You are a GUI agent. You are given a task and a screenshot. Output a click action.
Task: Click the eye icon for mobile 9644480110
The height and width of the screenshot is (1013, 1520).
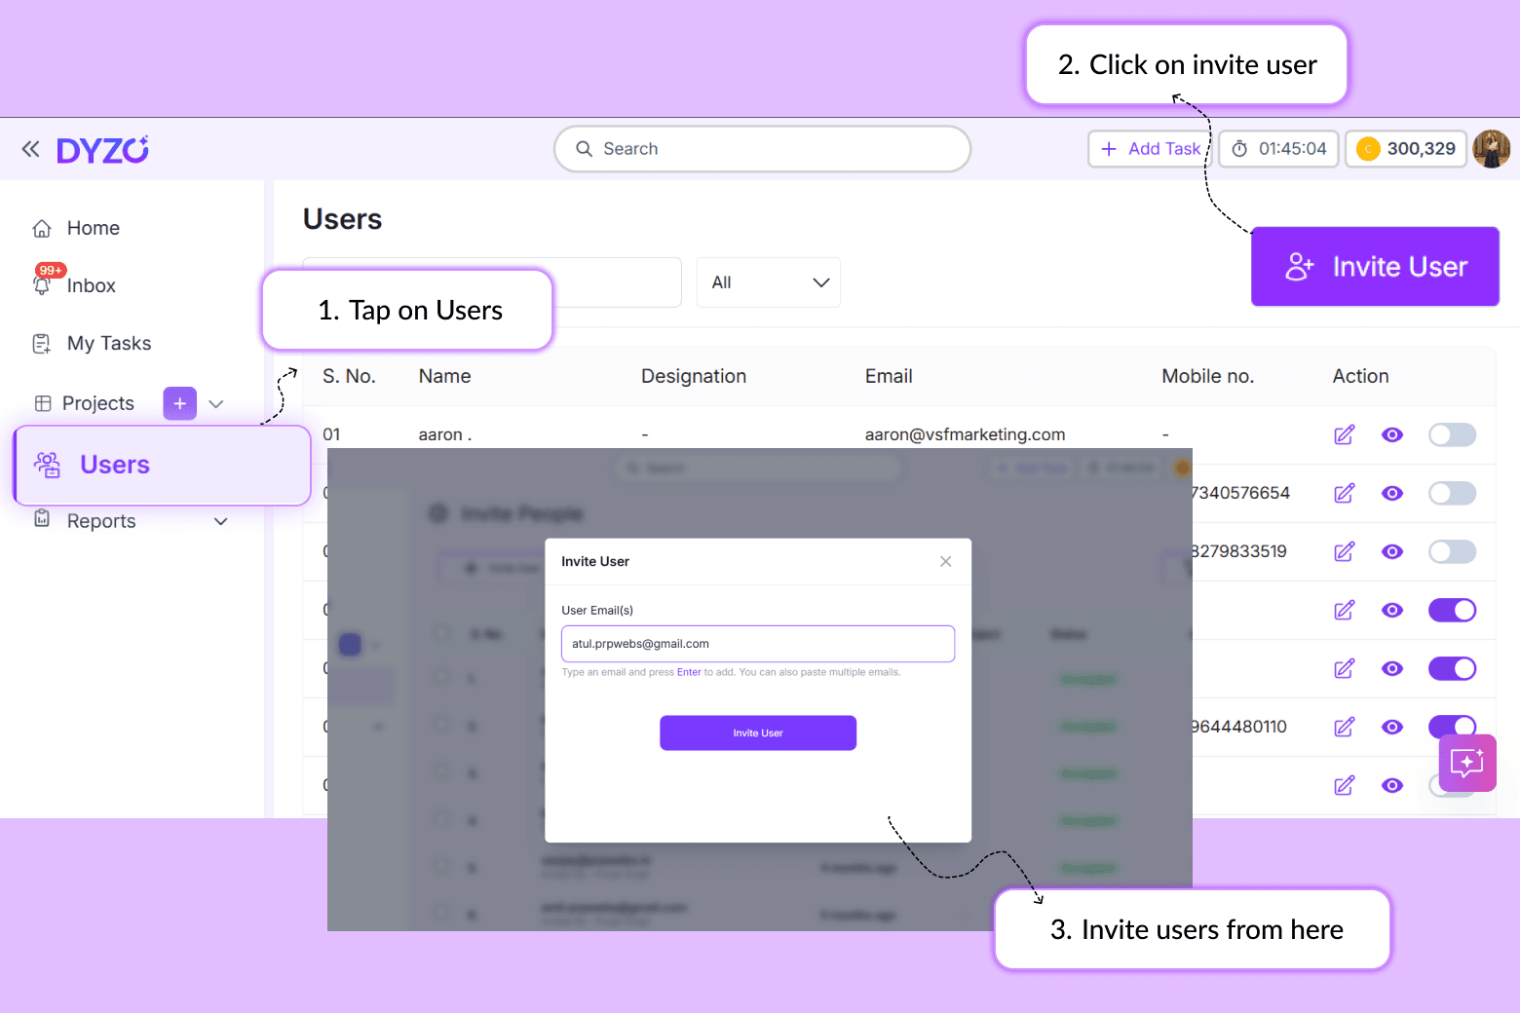pyautogui.click(x=1392, y=727)
